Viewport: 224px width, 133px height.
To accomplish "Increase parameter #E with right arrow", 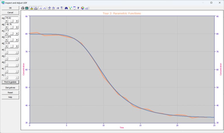I will click(x=17, y=46).
